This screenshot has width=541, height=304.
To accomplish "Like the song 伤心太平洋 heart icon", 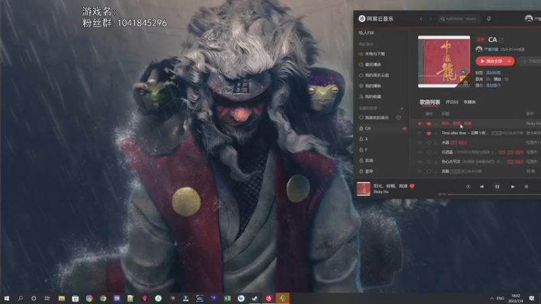I will (x=429, y=162).
